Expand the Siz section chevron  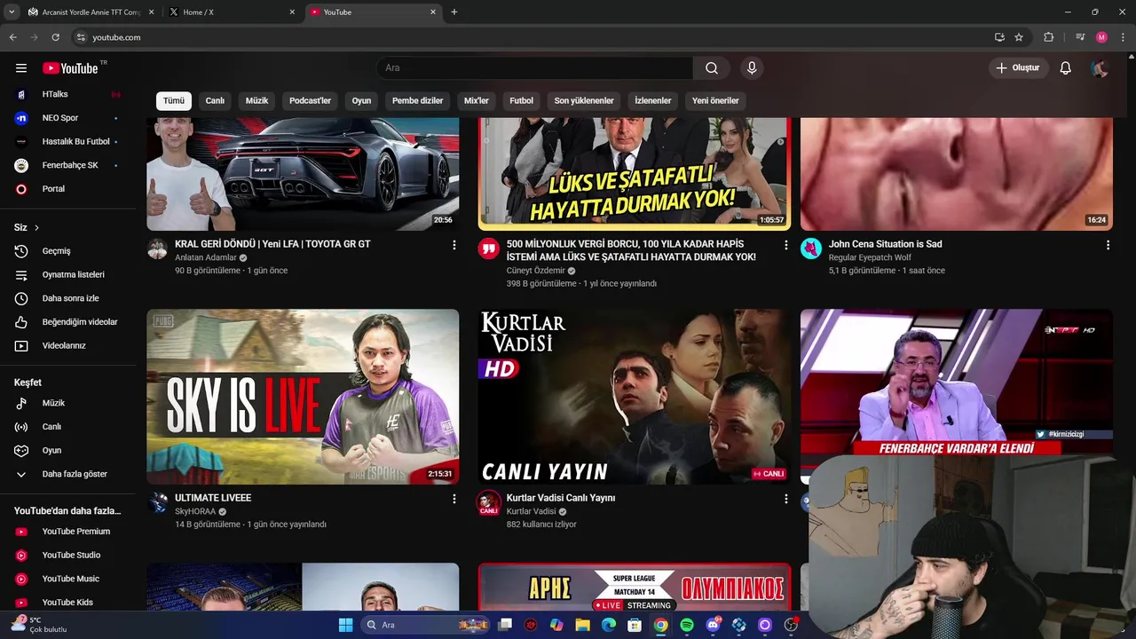36,228
